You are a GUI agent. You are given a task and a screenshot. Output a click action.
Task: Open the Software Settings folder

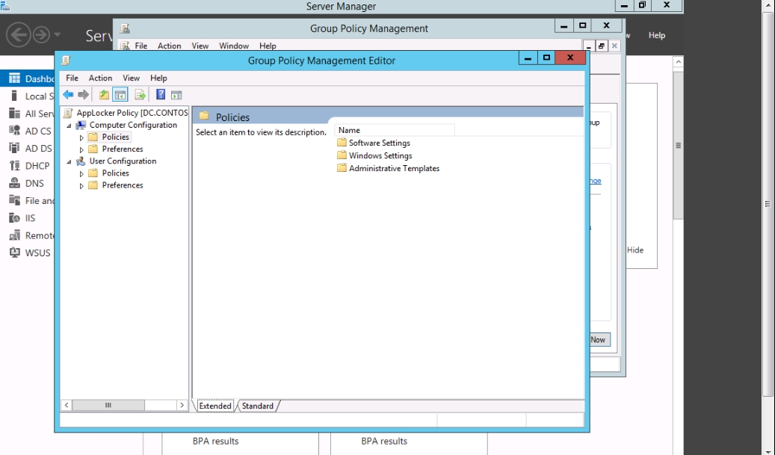[379, 143]
